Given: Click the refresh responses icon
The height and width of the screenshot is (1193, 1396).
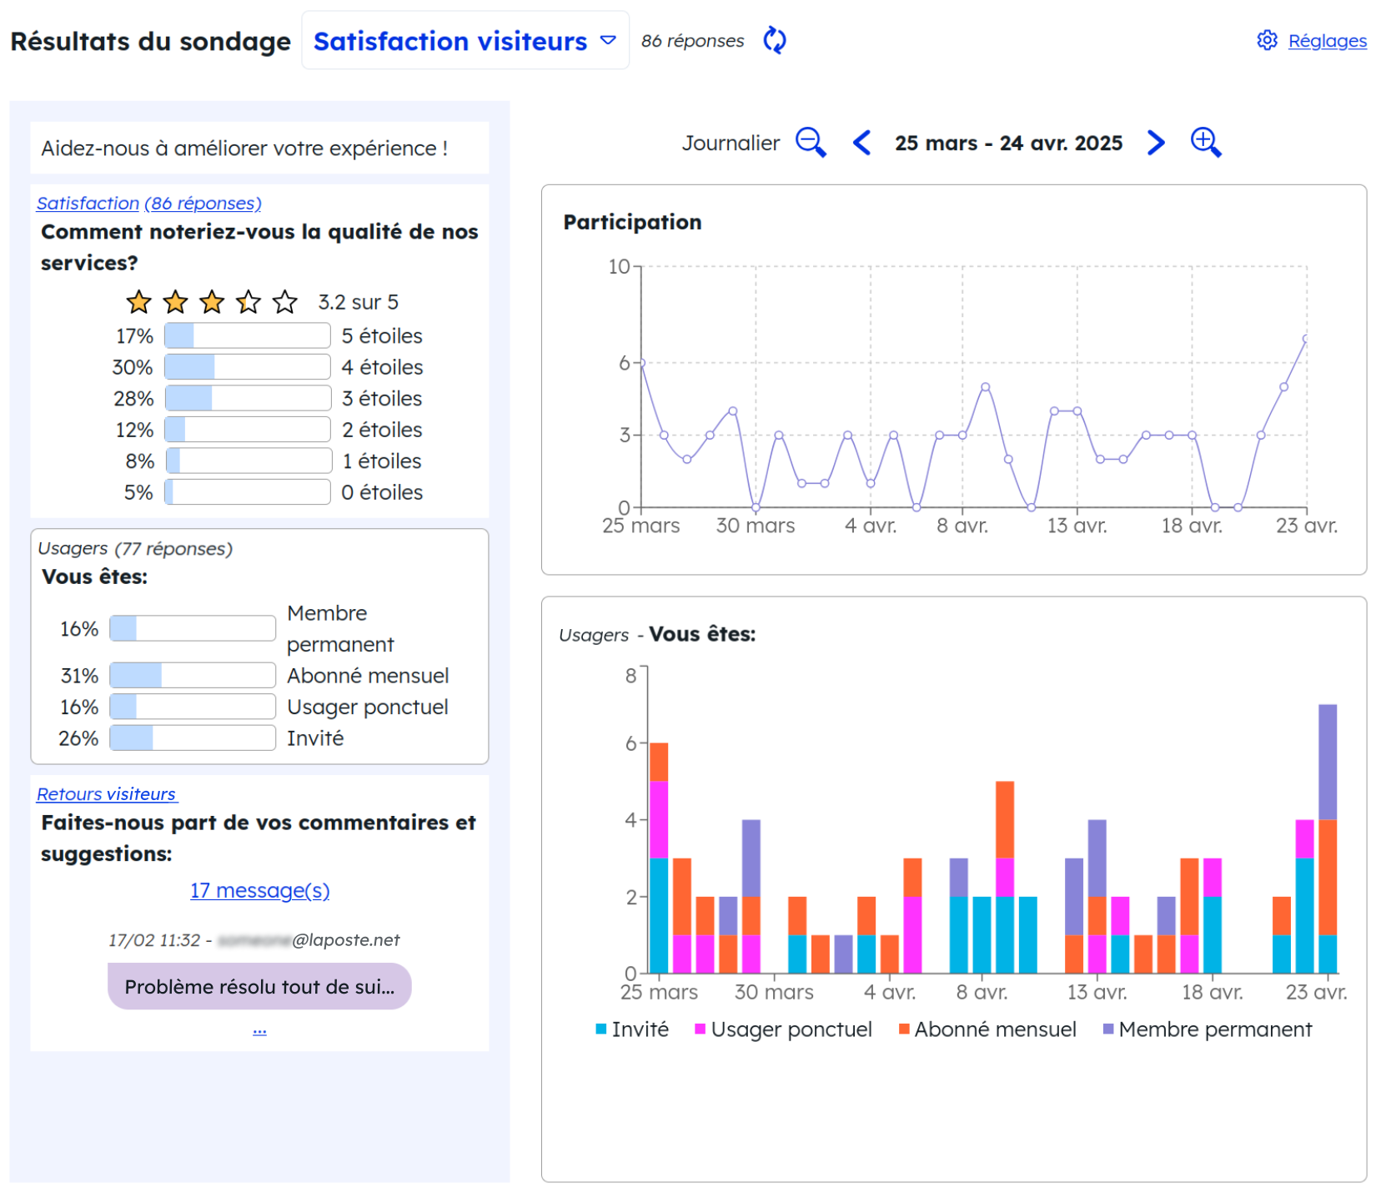Looking at the screenshot, I should (774, 40).
